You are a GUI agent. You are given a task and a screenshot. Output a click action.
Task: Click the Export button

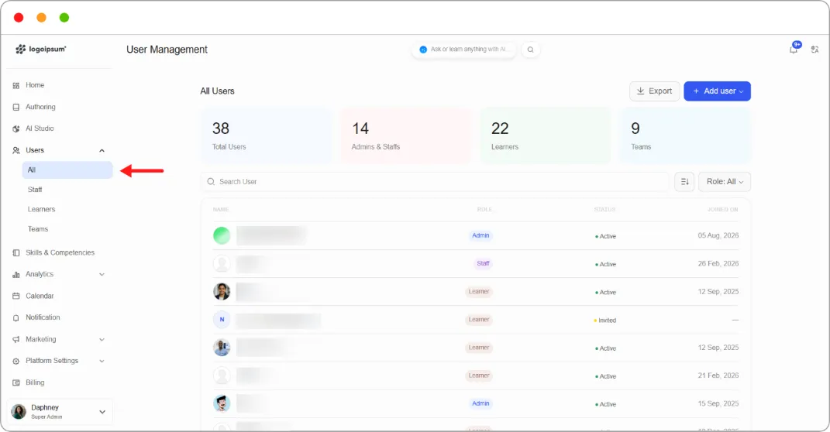[x=654, y=91]
